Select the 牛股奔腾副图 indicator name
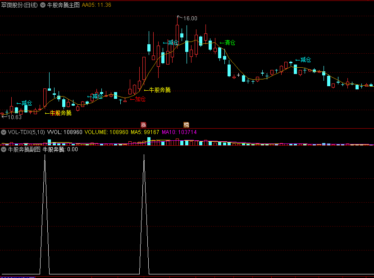 coord(24,149)
